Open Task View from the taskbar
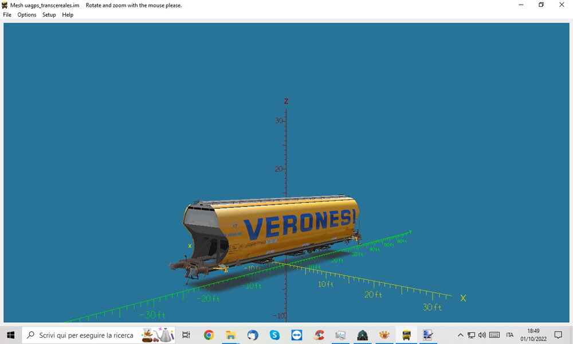Viewport: 573px width, 344px height. tap(186, 335)
